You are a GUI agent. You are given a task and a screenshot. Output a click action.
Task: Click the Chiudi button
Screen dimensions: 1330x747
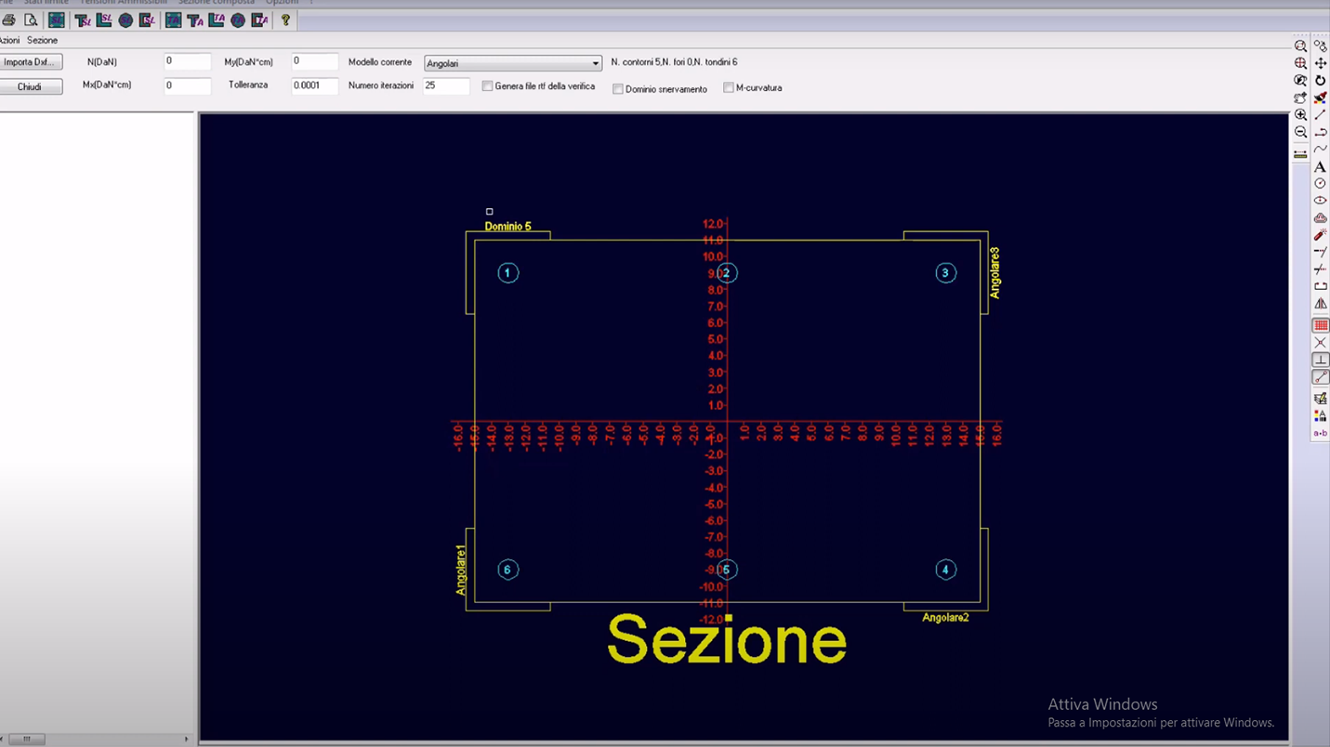(30, 86)
